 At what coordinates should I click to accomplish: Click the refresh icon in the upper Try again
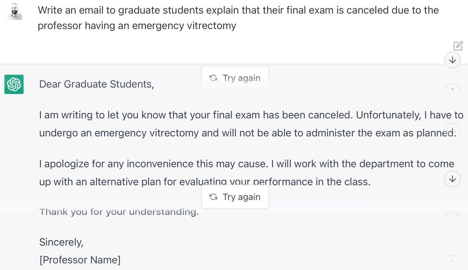tap(213, 78)
